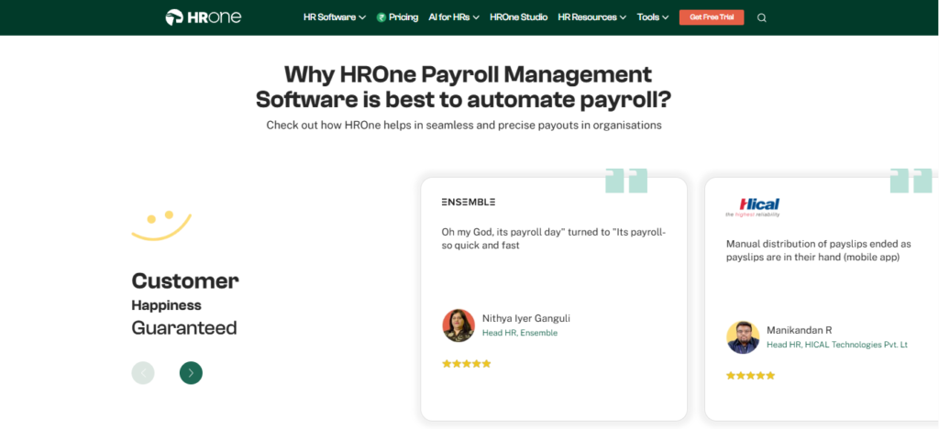Click the 'Happiness' text
The height and width of the screenshot is (429, 939).
167,305
